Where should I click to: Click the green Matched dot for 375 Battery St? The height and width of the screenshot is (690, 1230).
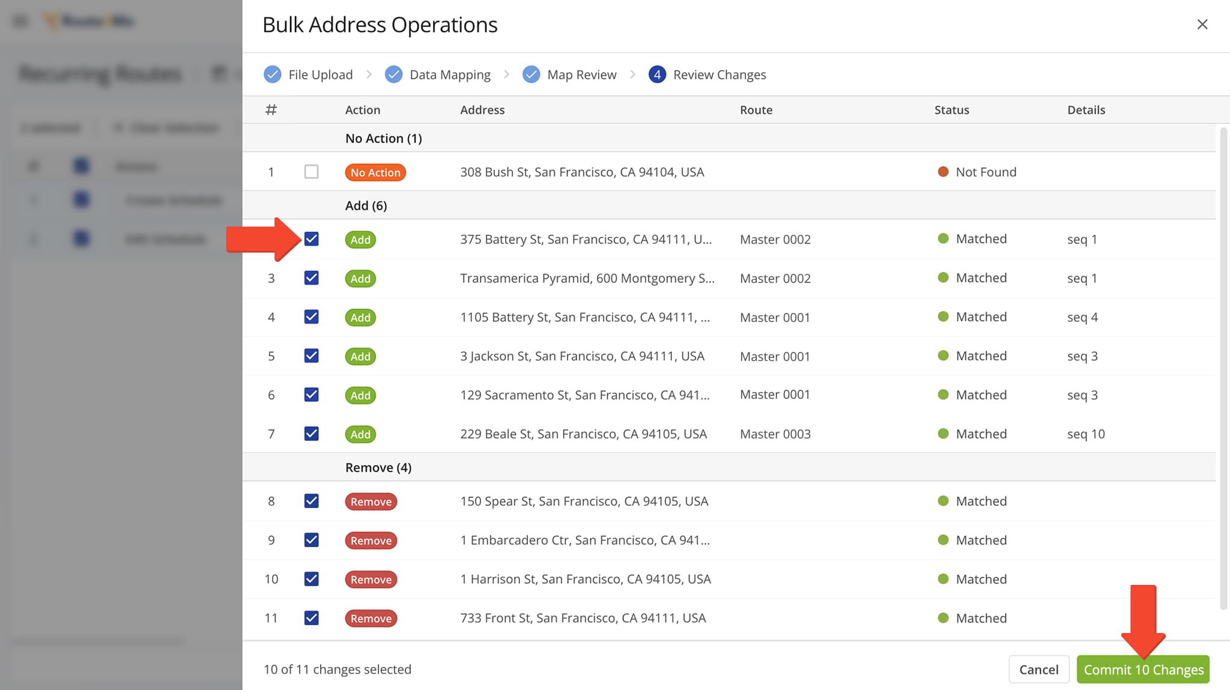click(x=943, y=239)
